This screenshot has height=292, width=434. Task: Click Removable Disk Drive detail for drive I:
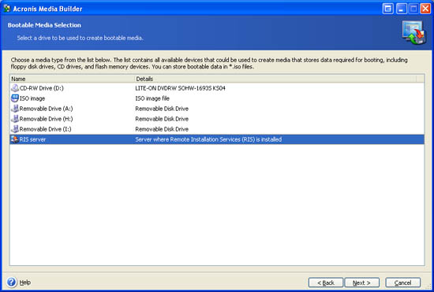click(162, 129)
